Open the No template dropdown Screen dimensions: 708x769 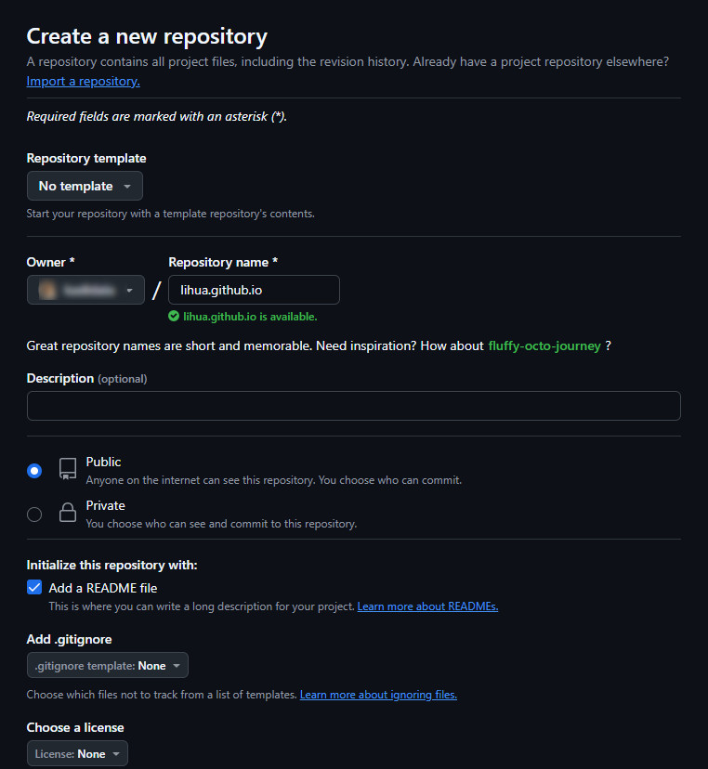tap(85, 186)
